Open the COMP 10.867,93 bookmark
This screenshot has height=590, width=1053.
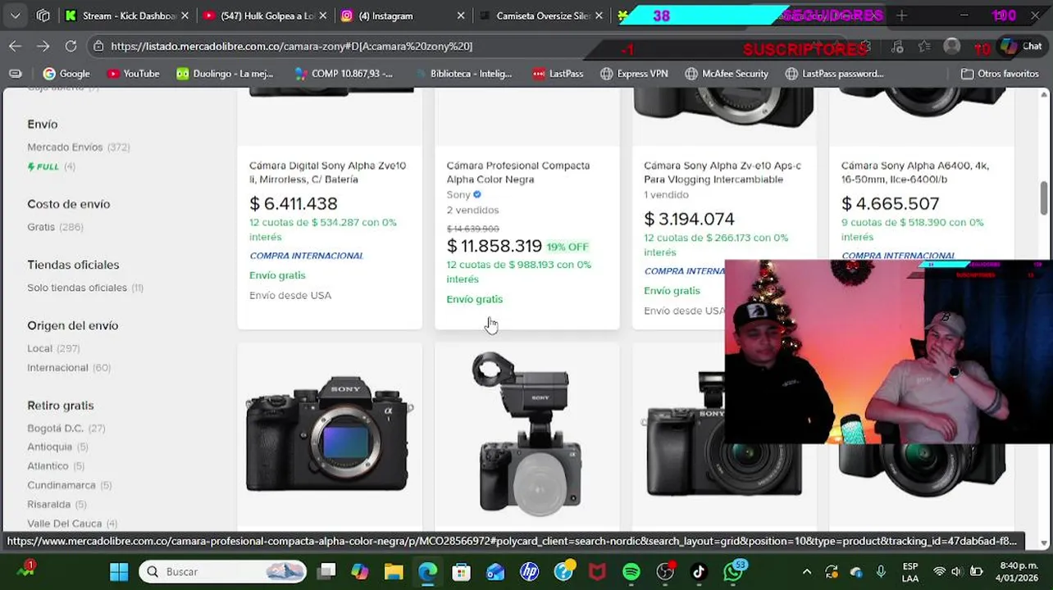click(x=343, y=74)
